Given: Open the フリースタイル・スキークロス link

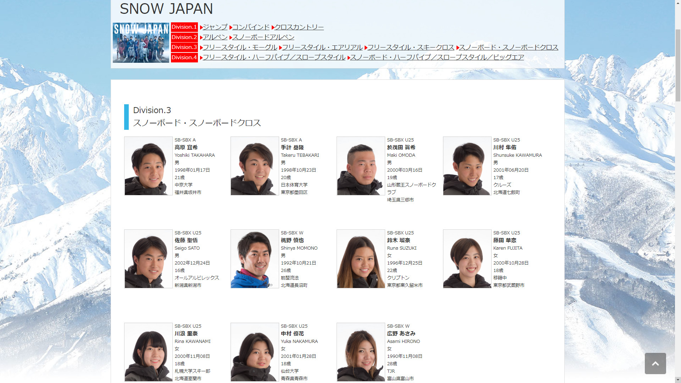Looking at the screenshot, I should coord(411,48).
